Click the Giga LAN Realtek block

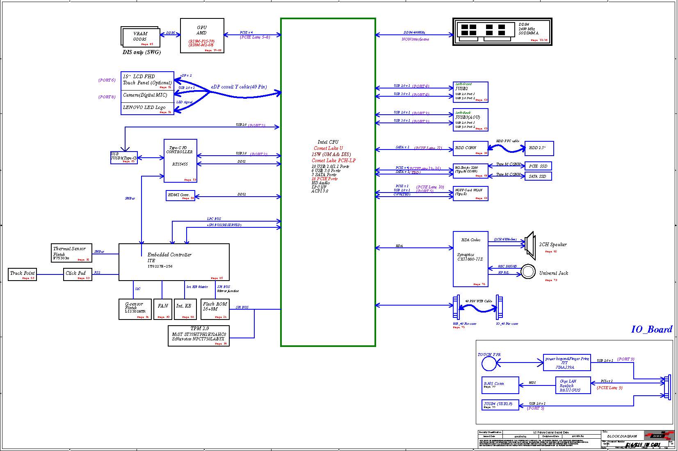(573, 385)
